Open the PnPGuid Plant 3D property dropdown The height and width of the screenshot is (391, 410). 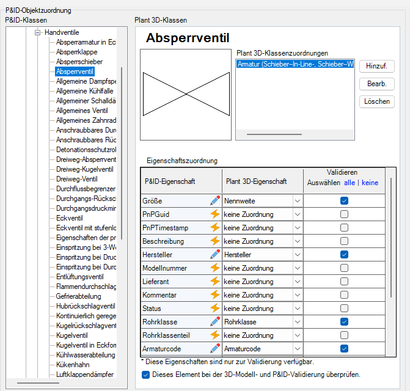[298, 214]
